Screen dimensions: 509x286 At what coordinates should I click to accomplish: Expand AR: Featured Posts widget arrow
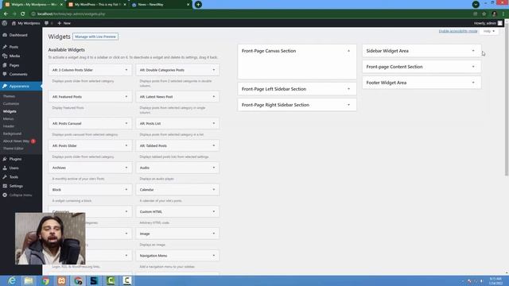[x=126, y=97]
